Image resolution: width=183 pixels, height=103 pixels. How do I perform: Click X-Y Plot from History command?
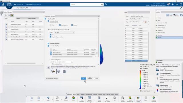[x=165, y=74]
